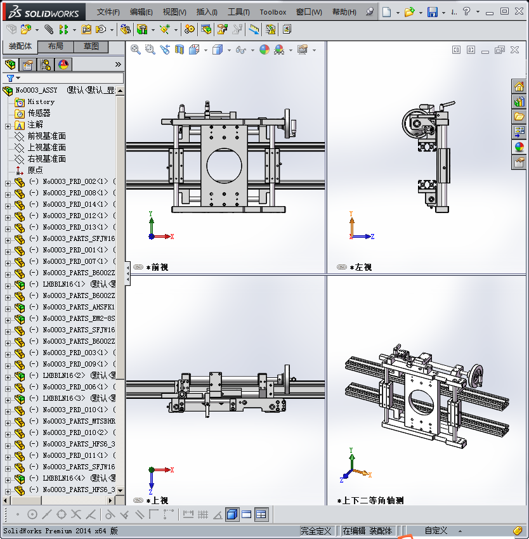Screen dimensions: 529x539
Task: Expand the 注解 annotations tree node
Action: pyautogui.click(x=8, y=125)
